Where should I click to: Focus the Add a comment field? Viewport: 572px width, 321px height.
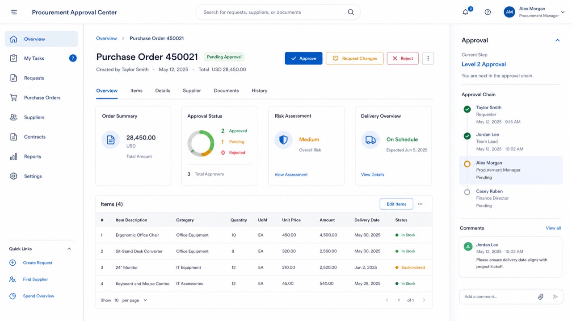click(x=497, y=296)
